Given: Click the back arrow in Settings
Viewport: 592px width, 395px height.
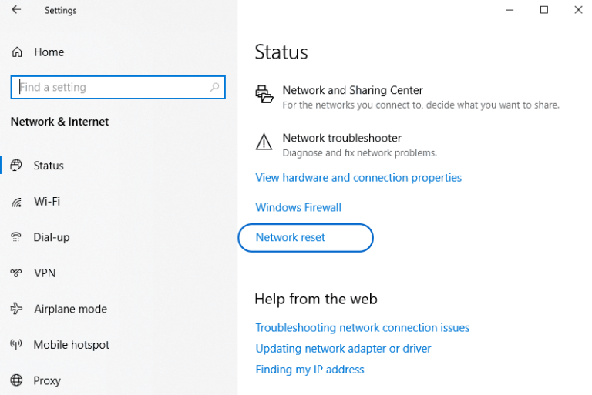Looking at the screenshot, I should pos(16,11).
